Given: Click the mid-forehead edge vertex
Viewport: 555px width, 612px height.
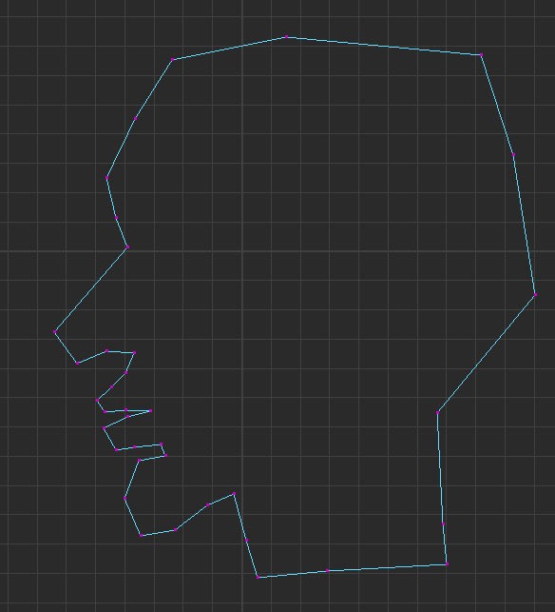Looking at the screenshot, I should [136, 118].
